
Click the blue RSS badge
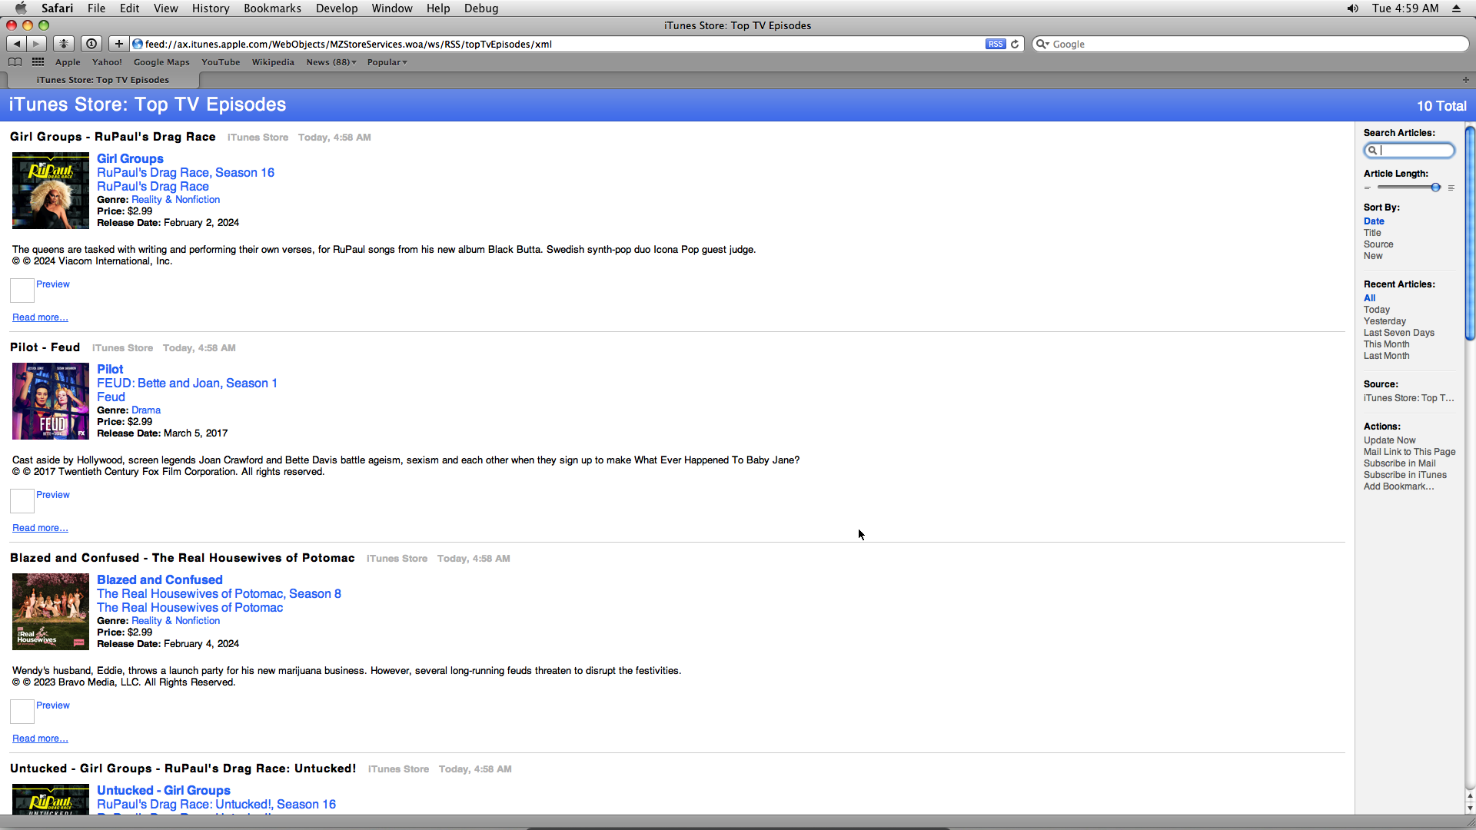[996, 44]
